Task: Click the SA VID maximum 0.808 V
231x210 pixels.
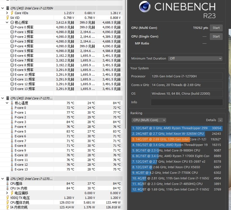Action: [115, 18]
